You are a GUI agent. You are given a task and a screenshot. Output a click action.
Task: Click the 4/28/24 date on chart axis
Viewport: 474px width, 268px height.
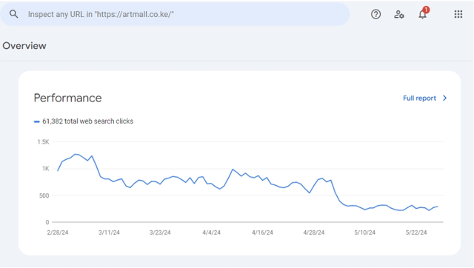(x=314, y=232)
